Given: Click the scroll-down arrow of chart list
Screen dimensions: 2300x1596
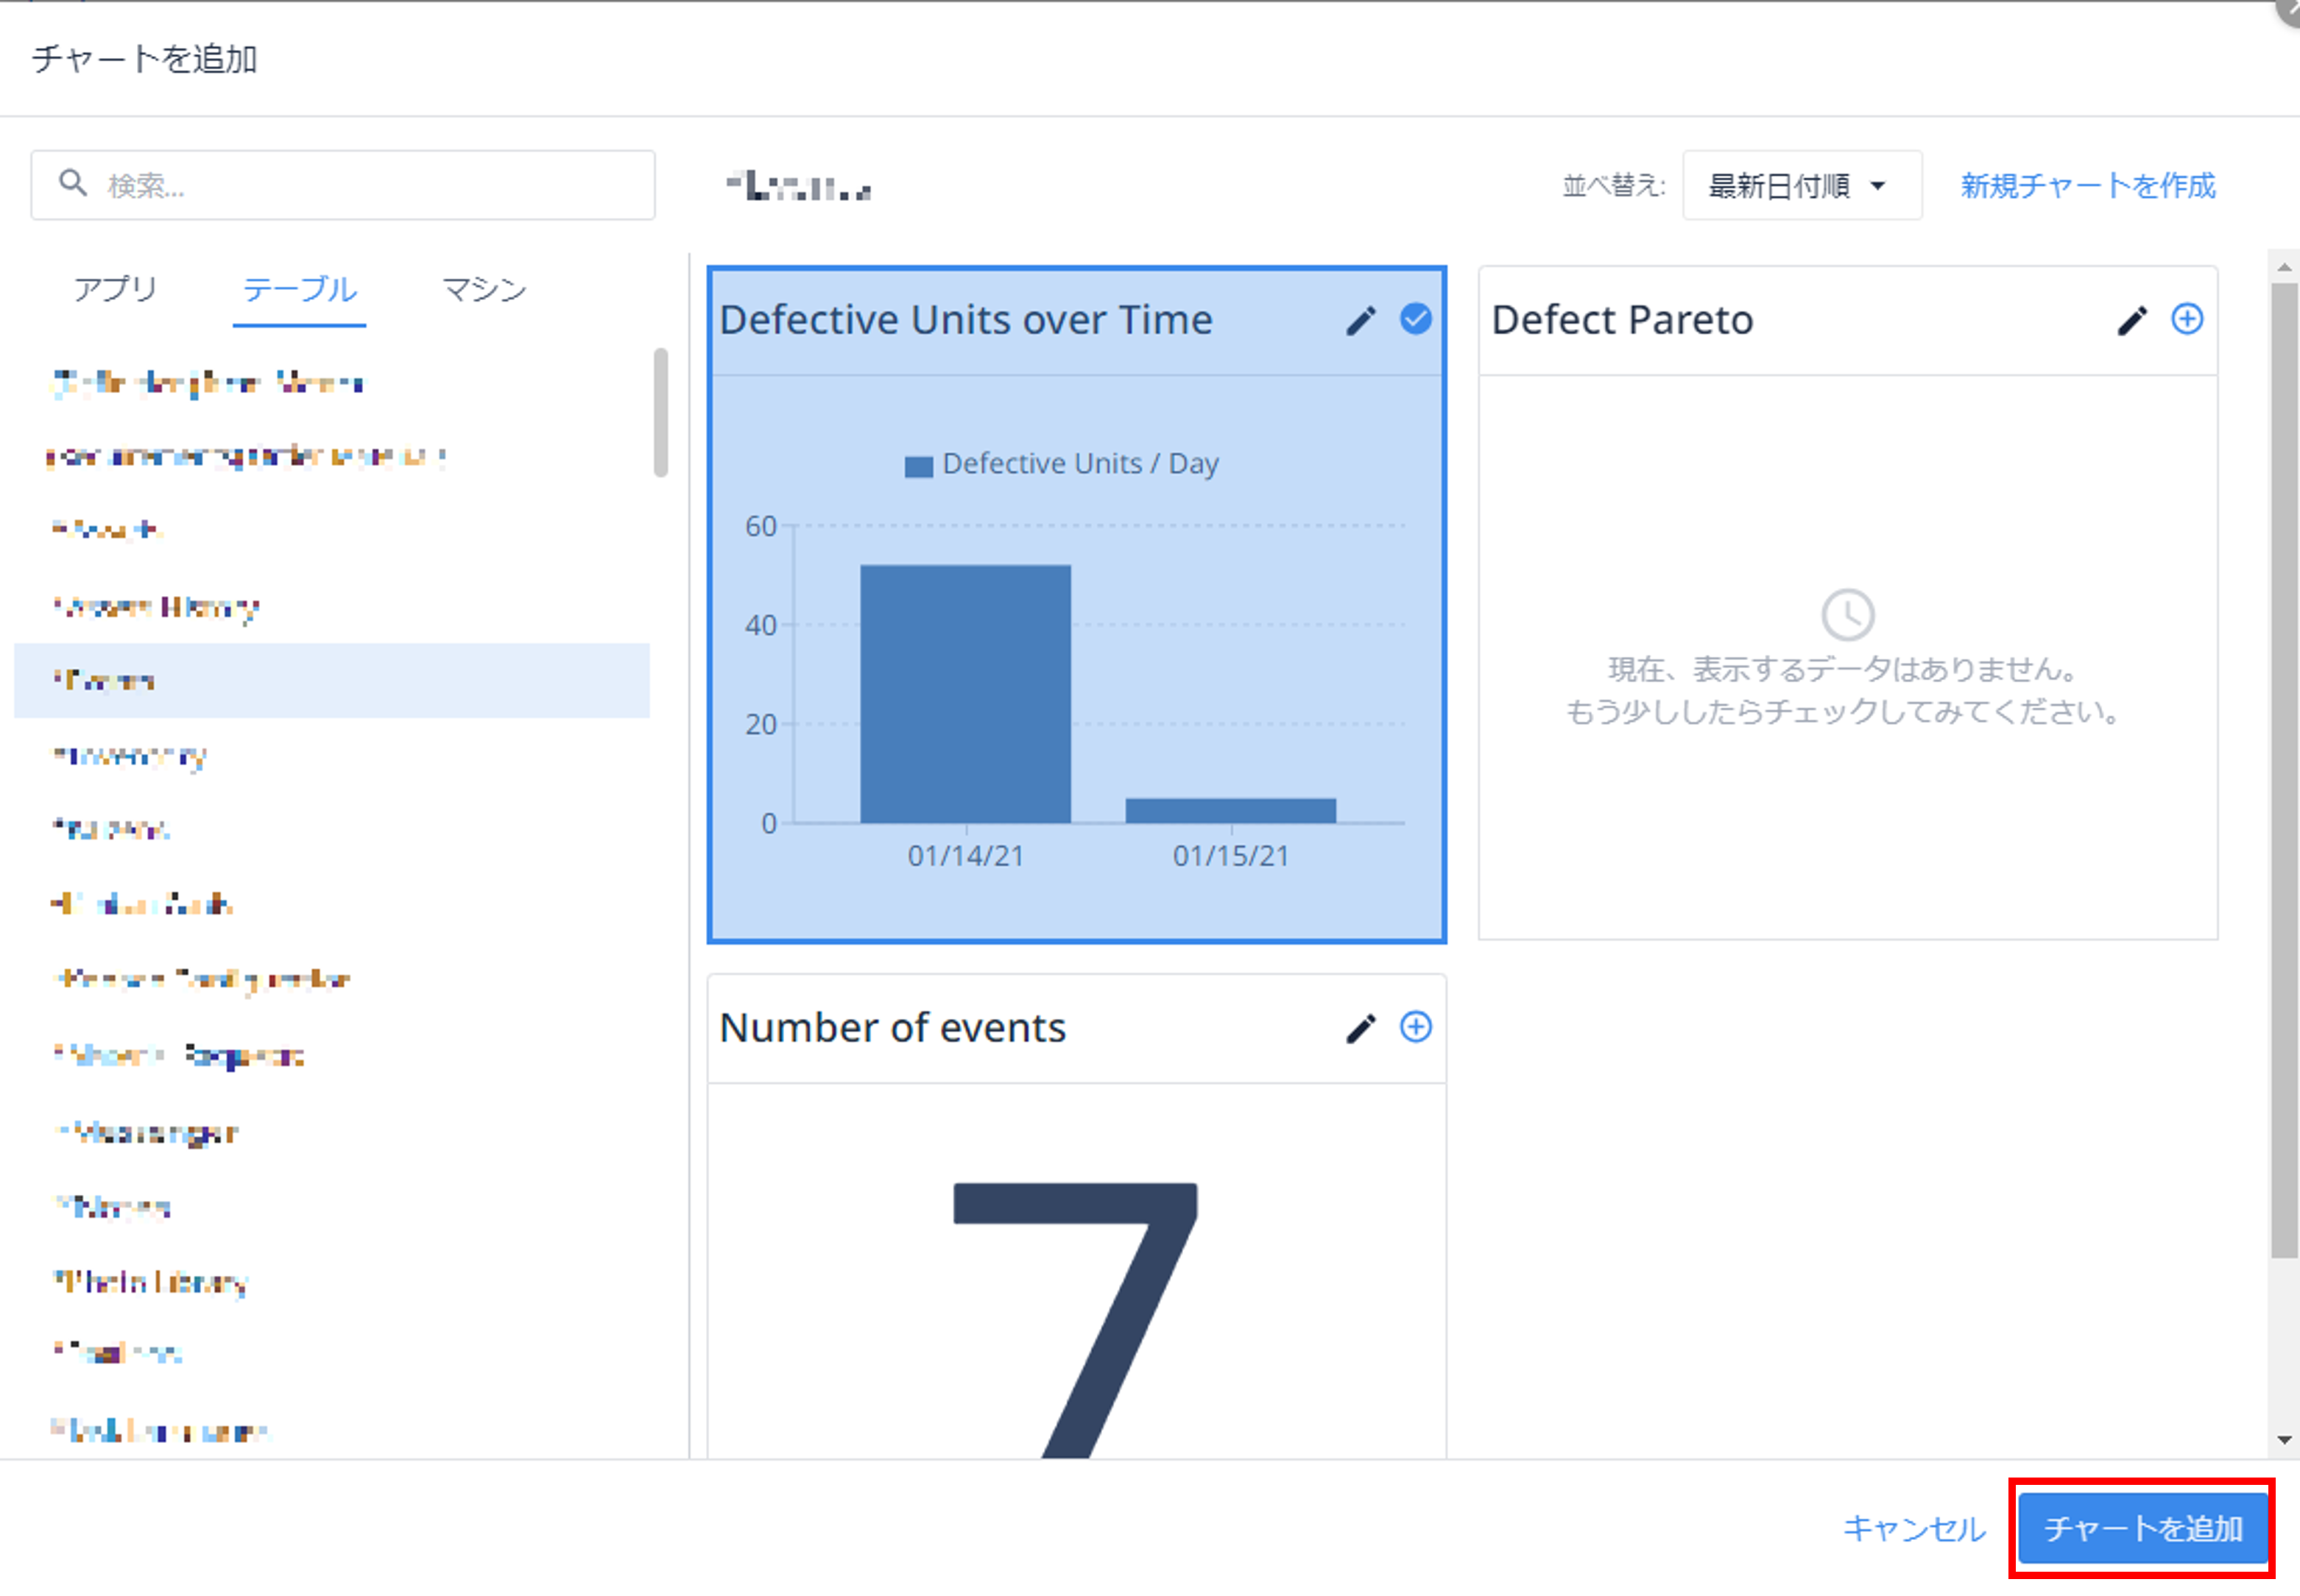Looking at the screenshot, I should [2284, 1440].
